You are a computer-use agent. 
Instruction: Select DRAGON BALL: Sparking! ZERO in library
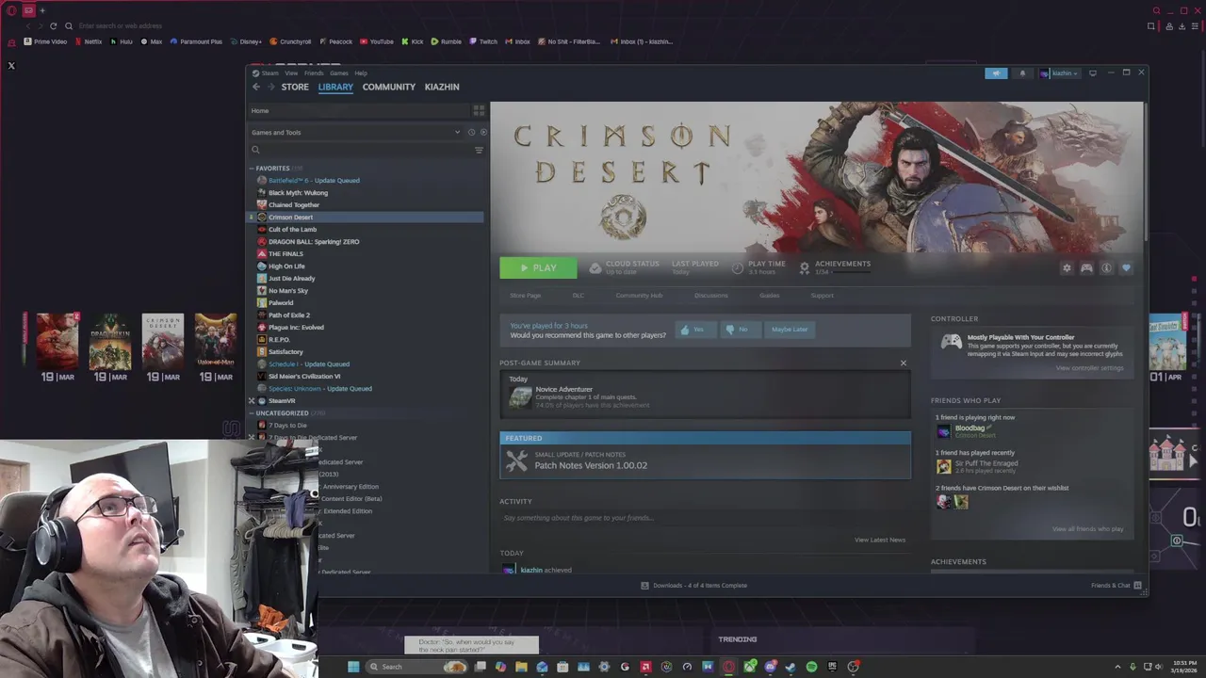(x=314, y=241)
